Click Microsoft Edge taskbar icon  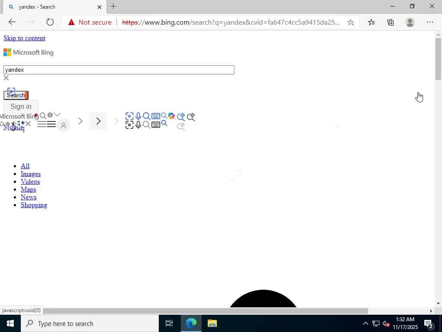(x=191, y=323)
